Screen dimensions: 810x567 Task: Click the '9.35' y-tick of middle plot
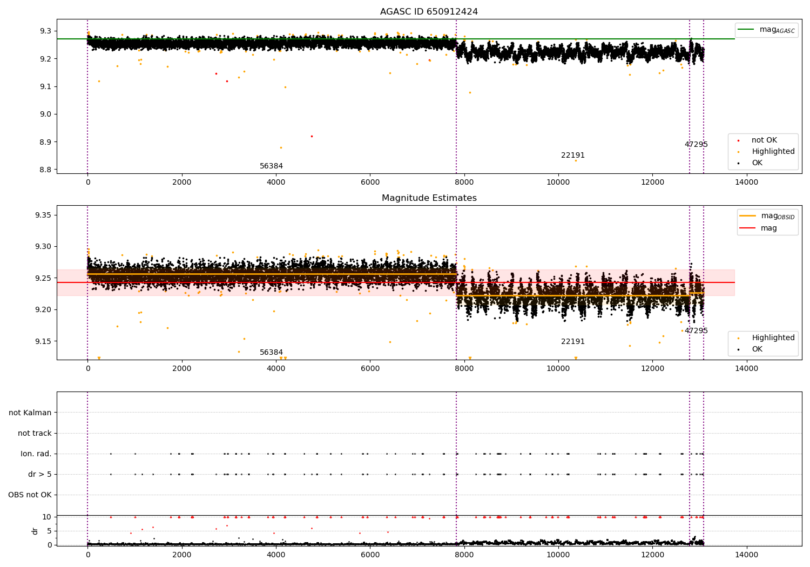43,215
